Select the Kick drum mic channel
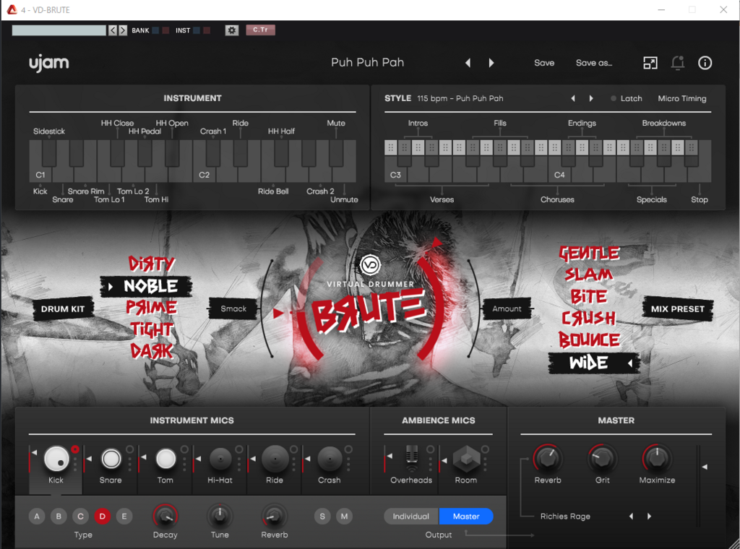The width and height of the screenshot is (740, 549). pos(56,459)
